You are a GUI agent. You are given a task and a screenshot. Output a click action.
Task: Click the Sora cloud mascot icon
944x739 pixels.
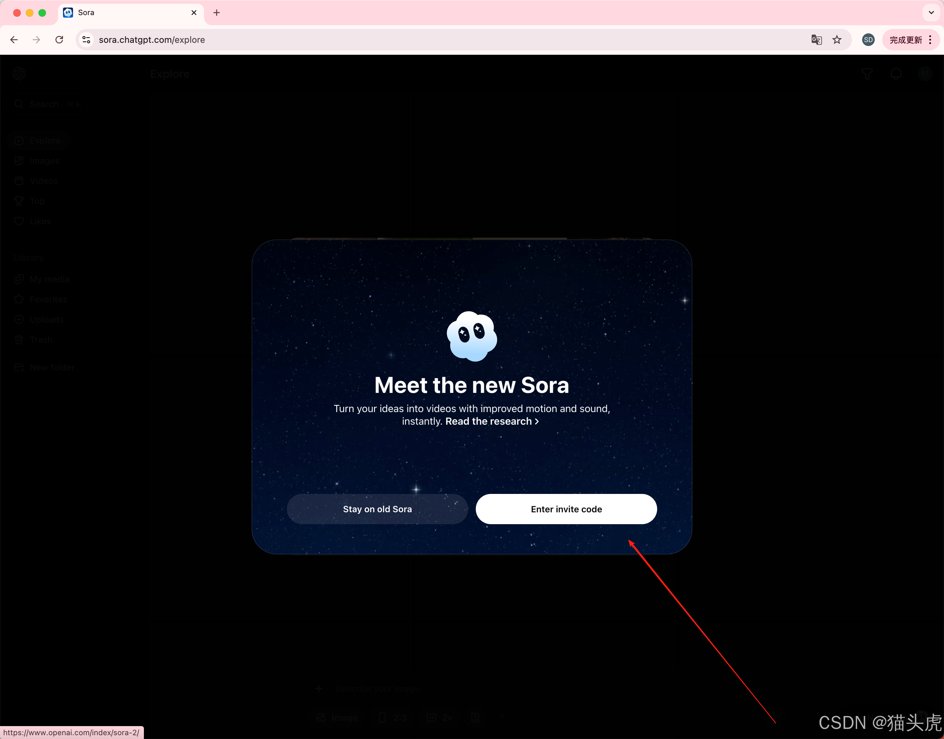[472, 336]
